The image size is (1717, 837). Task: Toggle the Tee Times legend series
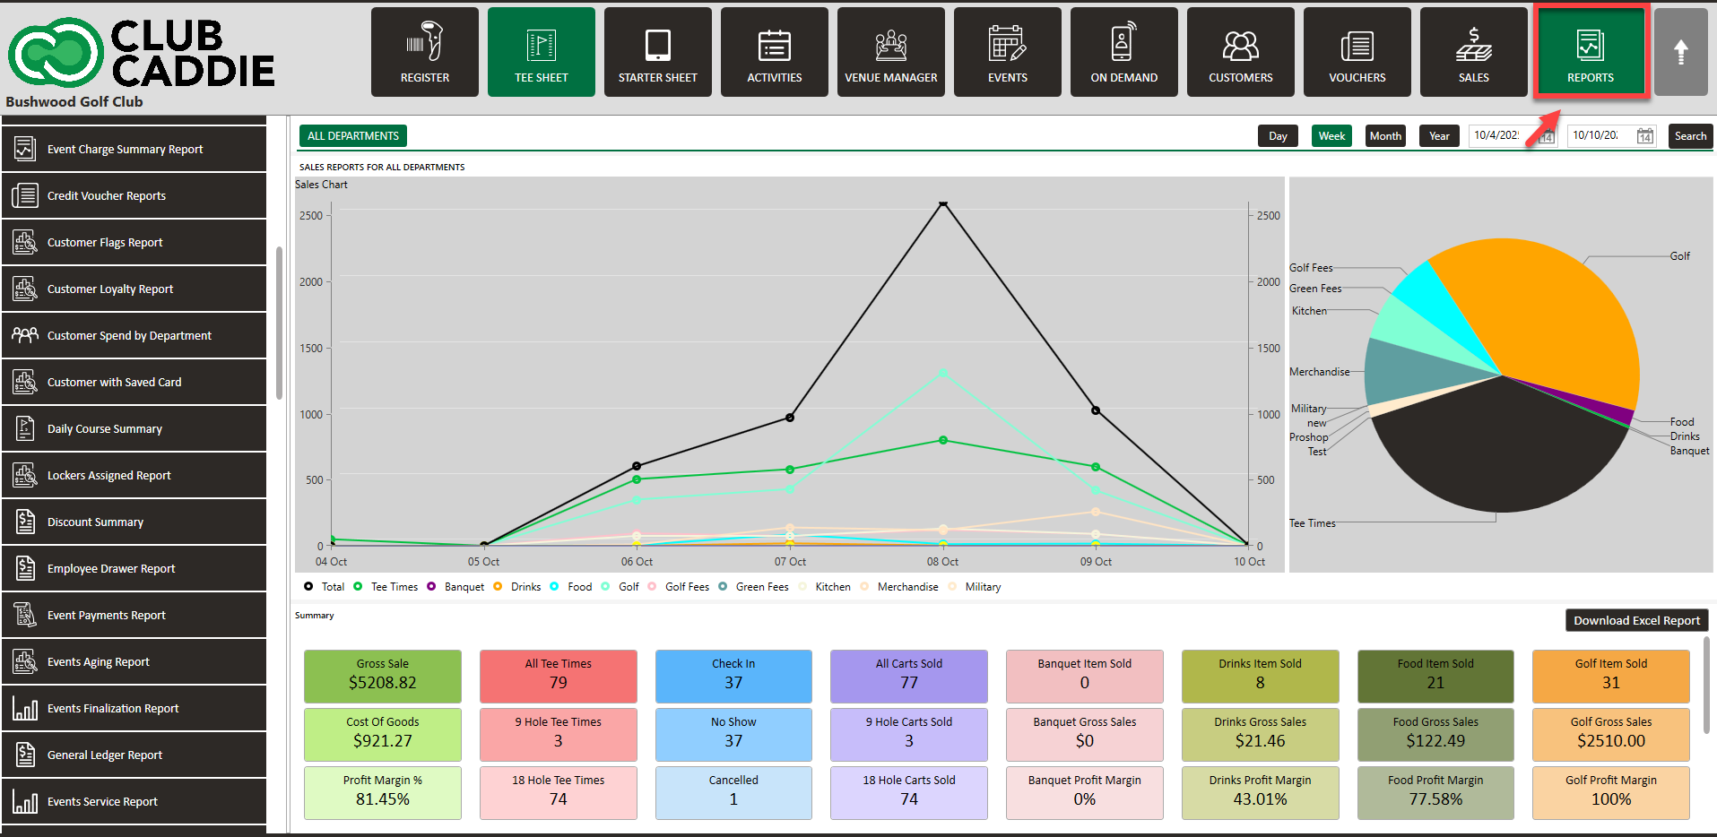click(386, 587)
